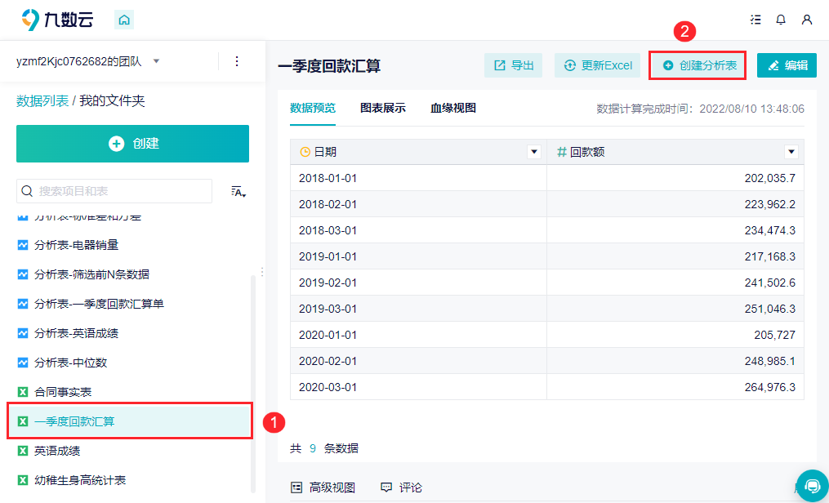This screenshot has height=503, width=829.
Task: Click the clock icon in 日期 header
Action: [305, 152]
